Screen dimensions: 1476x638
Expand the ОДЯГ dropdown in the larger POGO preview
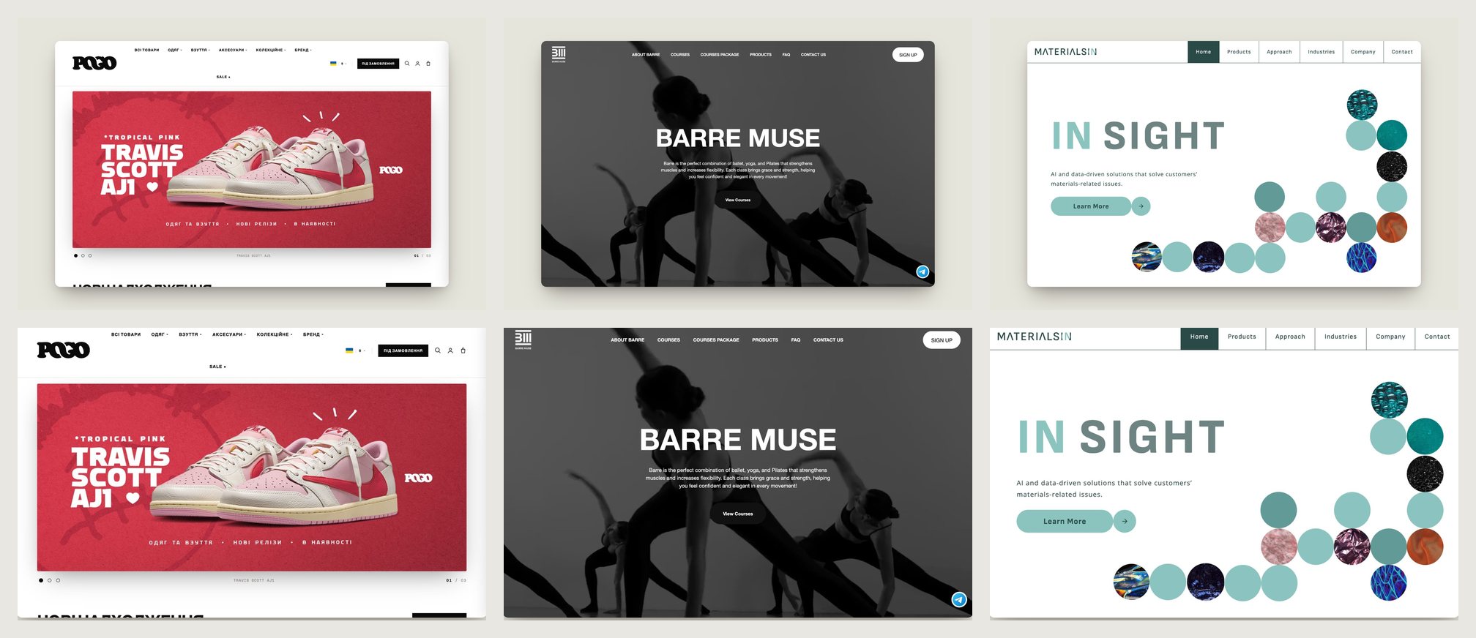click(x=160, y=334)
